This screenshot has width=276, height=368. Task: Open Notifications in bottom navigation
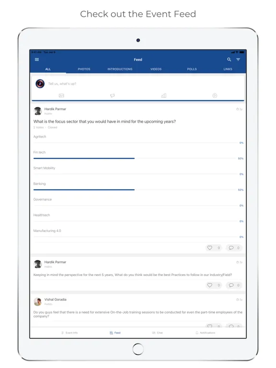click(206, 333)
